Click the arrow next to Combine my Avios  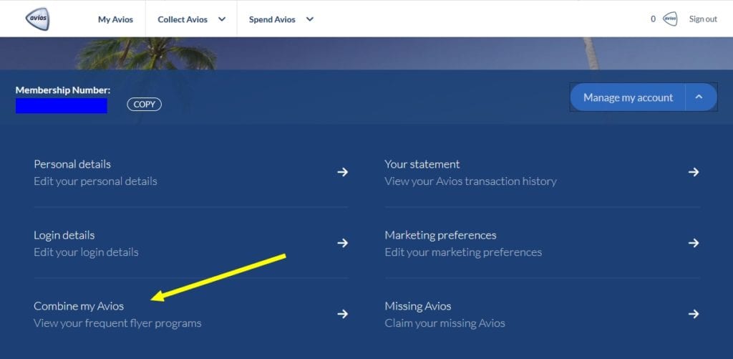343,314
